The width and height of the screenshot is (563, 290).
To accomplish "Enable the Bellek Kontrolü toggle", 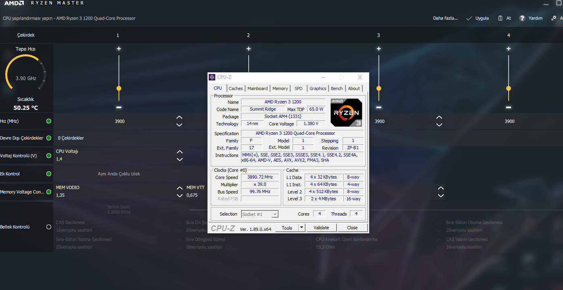I will coord(49,227).
